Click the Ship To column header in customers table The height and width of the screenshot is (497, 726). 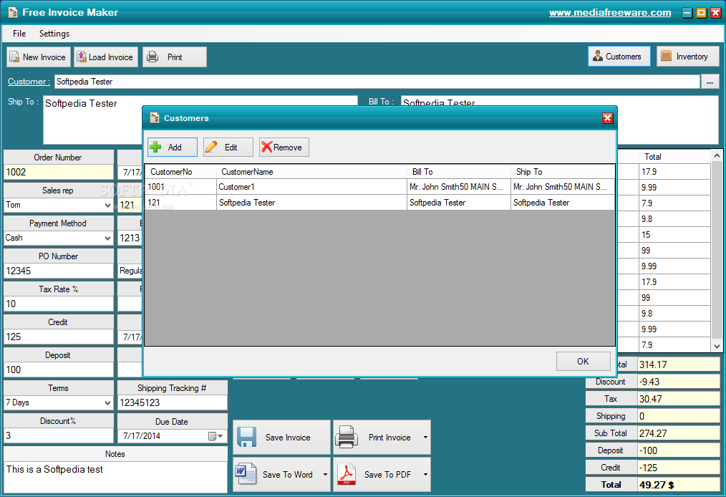(x=563, y=172)
